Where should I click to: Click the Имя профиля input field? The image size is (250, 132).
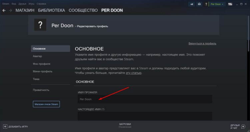pyautogui.click(x=145, y=99)
